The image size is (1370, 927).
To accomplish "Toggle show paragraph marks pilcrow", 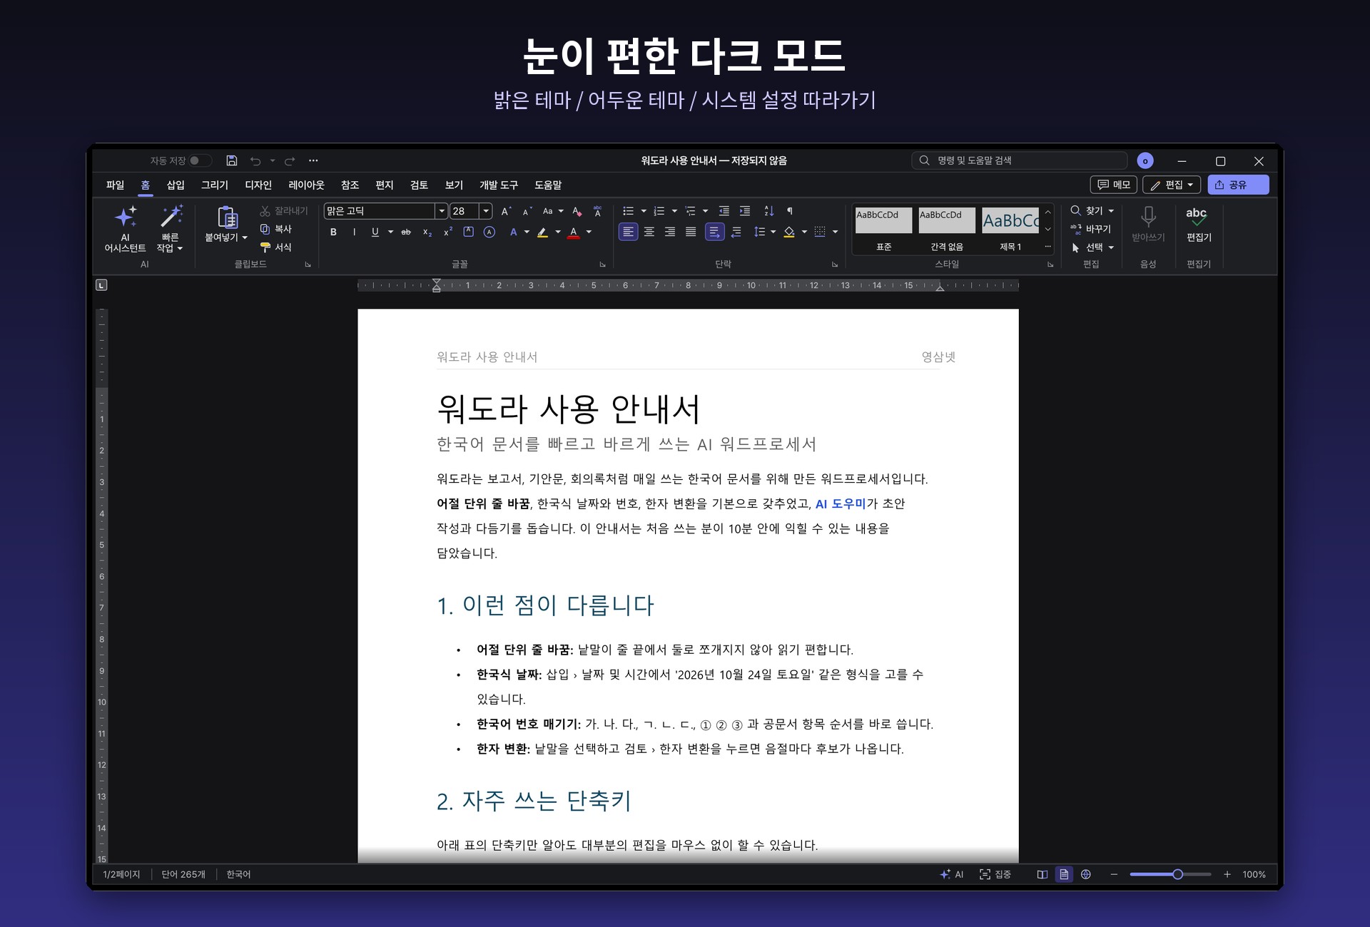I will click(789, 211).
